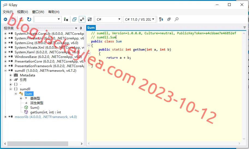This screenshot has height=149, width=249.
Task: Click the assembly tree horizontal scrollbar
Action: (x=43, y=144)
